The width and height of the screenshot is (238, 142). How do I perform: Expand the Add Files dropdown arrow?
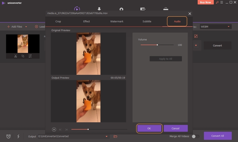pos(26,27)
